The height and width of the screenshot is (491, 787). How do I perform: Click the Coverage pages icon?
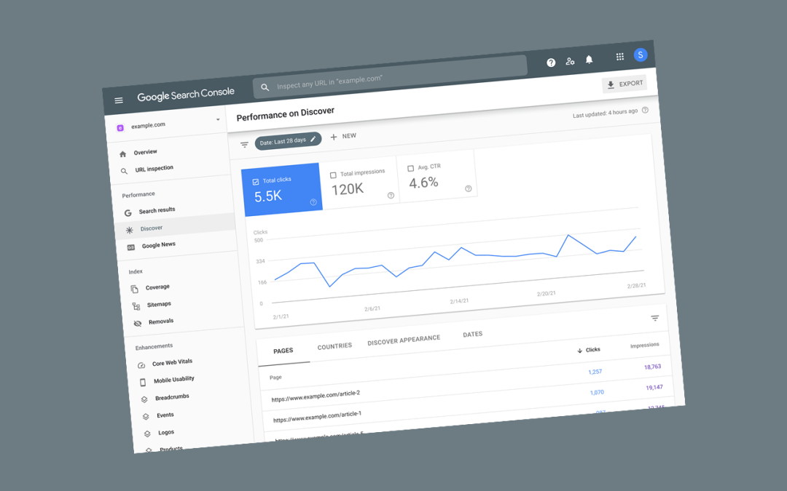coord(134,289)
